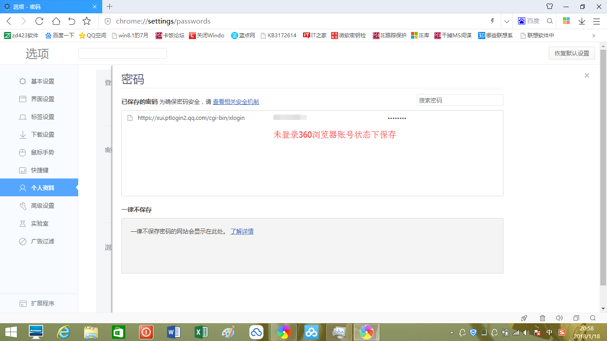607x341 pixels.
Task: Expand hidden icons arrow in system tray
Action: point(452,332)
